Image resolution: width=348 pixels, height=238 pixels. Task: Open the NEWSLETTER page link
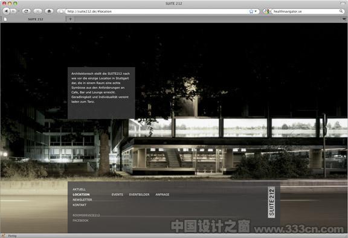click(82, 199)
